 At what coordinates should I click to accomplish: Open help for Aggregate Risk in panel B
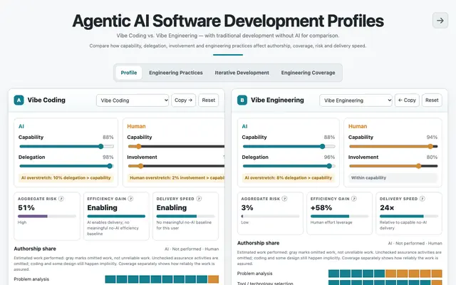(284, 199)
